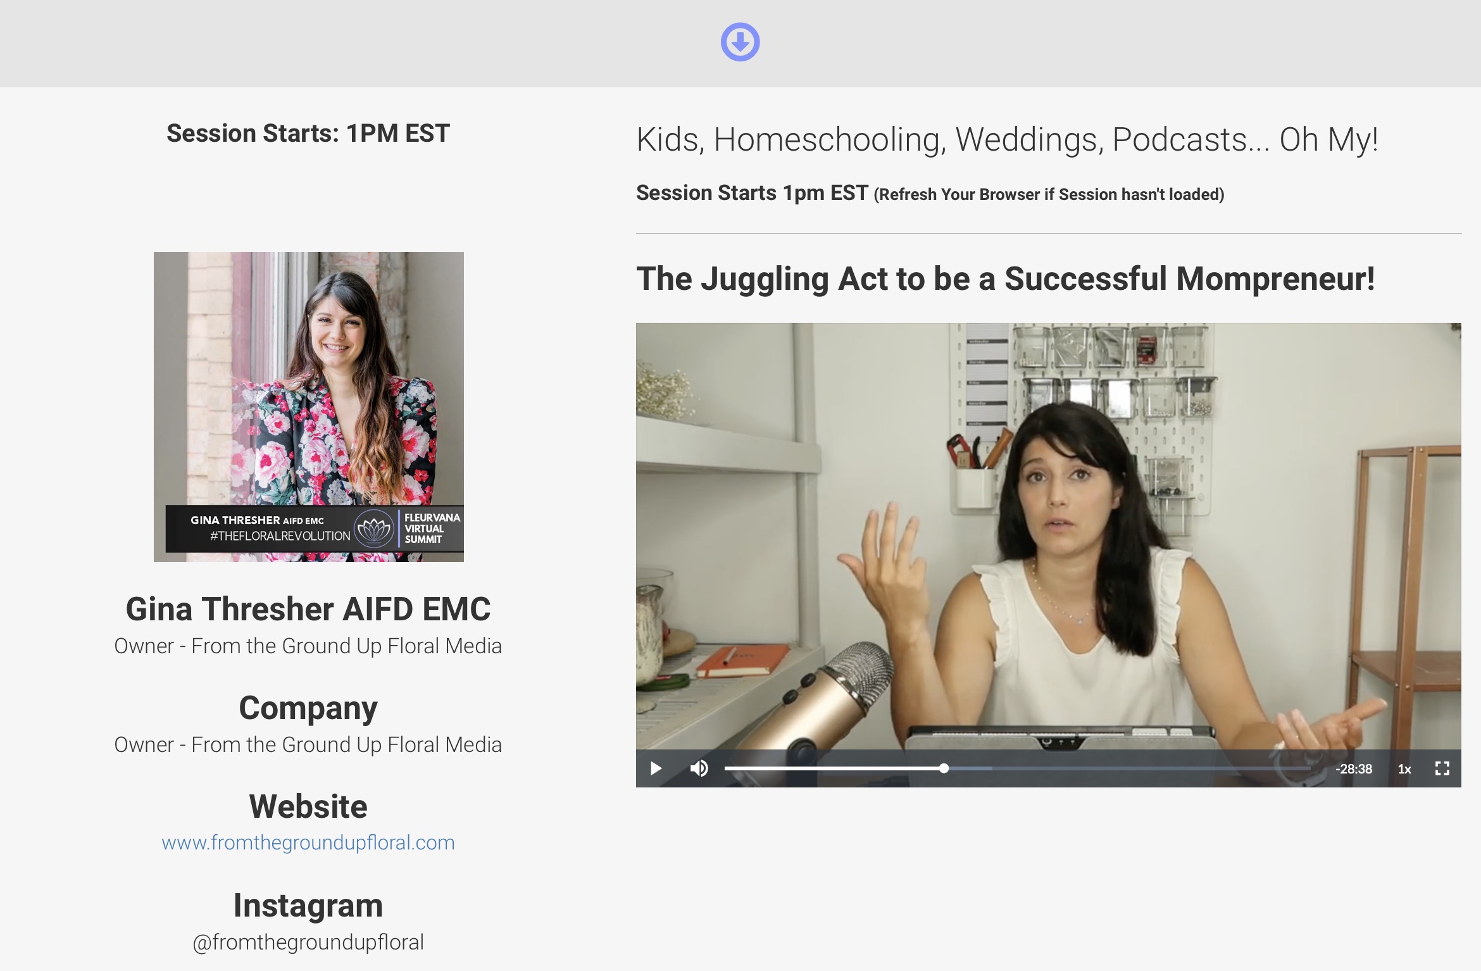The width and height of the screenshot is (1481, 971).
Task: Open www.fromthegroundupfloral.com link
Action: (x=308, y=843)
